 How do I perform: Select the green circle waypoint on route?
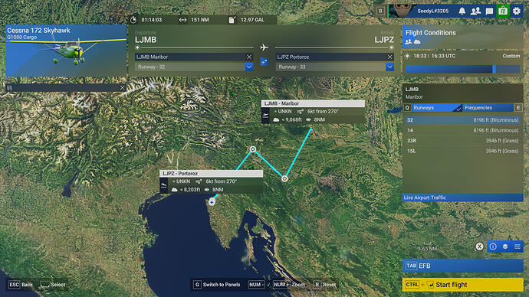pos(253,148)
